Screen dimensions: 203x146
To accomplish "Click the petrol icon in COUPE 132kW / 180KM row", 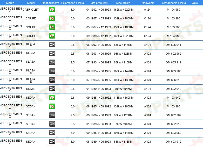I will (52, 18).
